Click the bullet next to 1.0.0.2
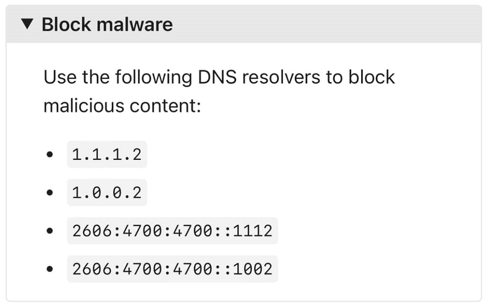 pyautogui.click(x=49, y=192)
